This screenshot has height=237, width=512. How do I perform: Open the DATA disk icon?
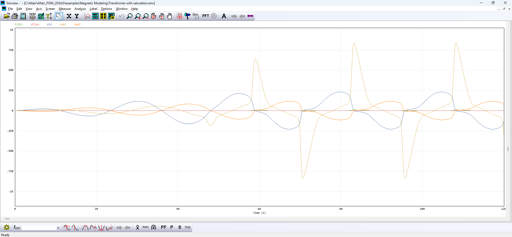click(33, 16)
